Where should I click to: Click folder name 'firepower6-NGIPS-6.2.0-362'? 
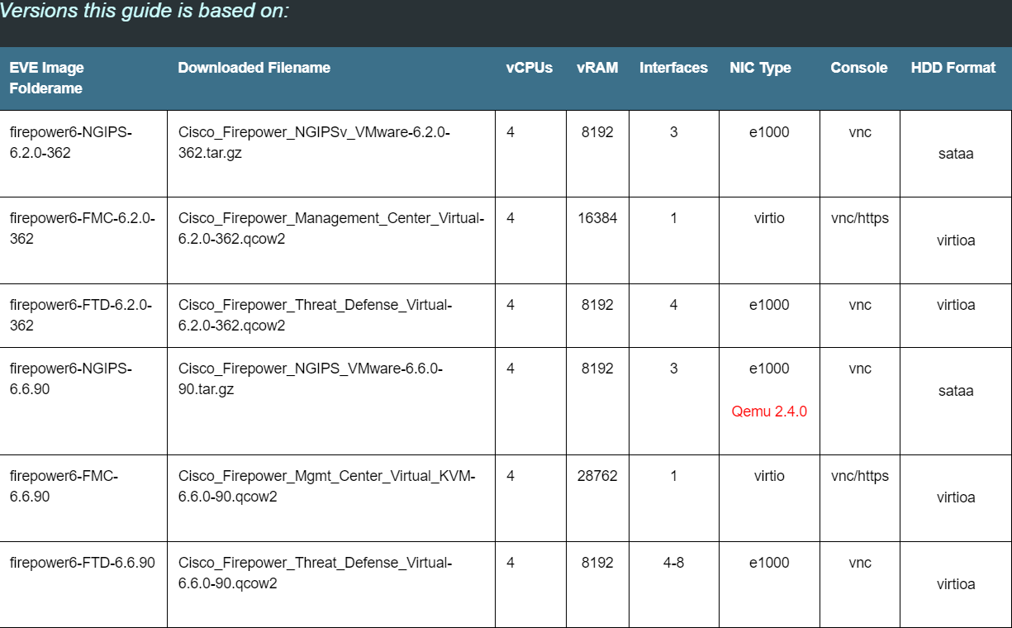[x=71, y=142]
